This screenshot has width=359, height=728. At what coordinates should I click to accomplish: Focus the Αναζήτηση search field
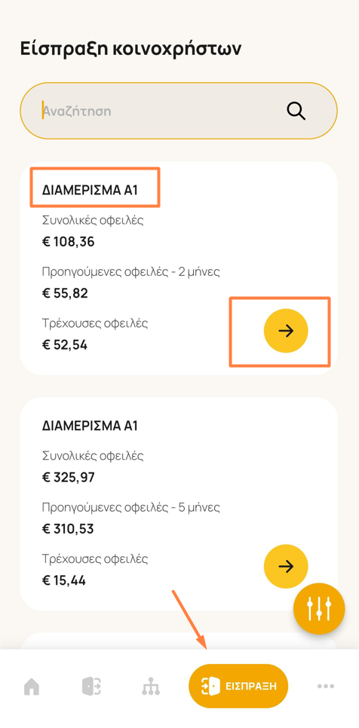coord(179,111)
